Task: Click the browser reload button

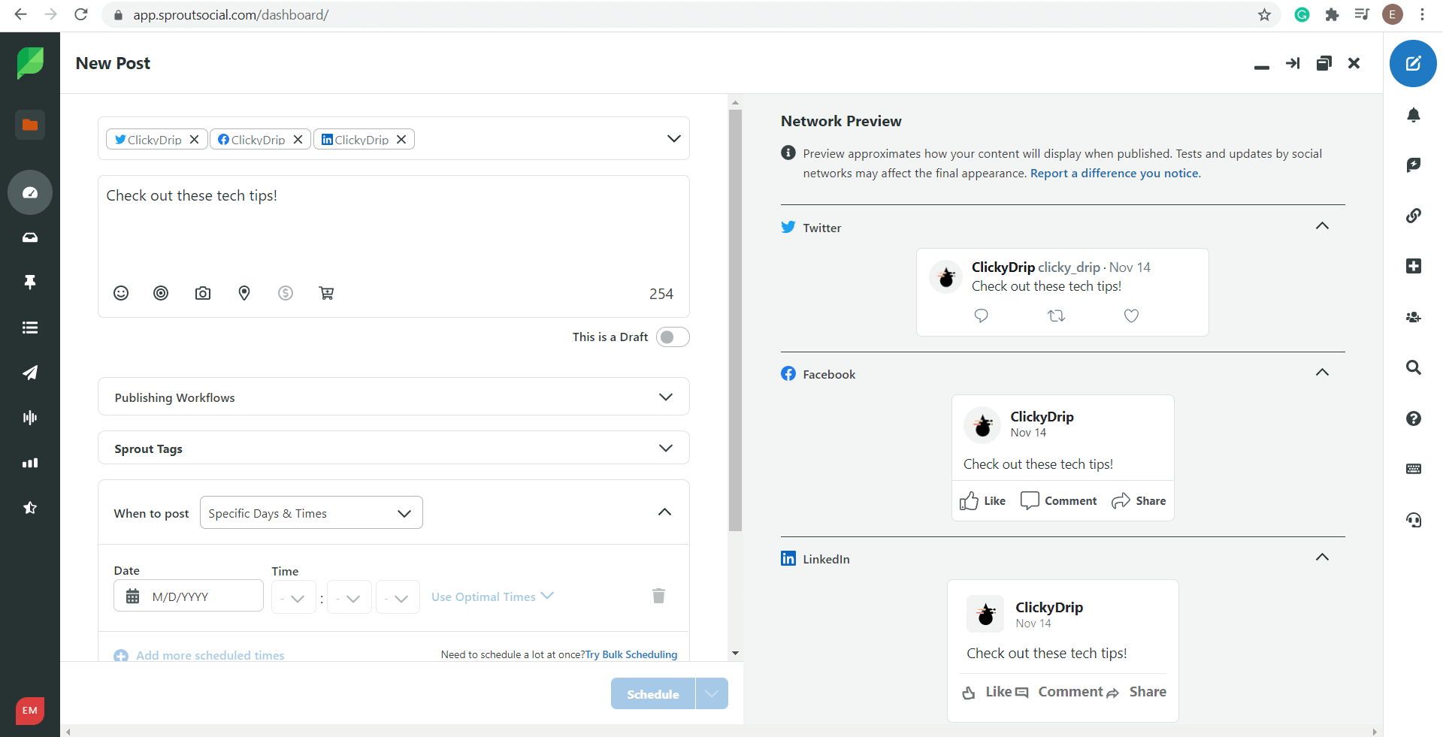Action: [81, 14]
